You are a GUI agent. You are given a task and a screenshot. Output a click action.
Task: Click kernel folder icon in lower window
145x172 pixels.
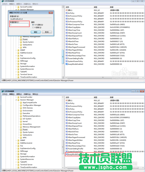21,121
